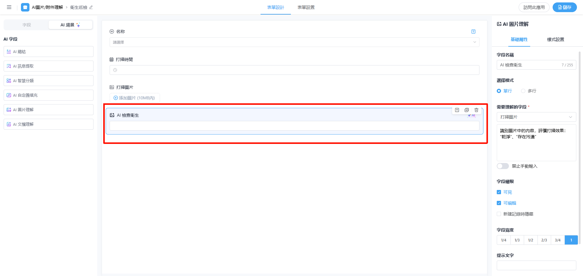The image size is (583, 276).
Task: Add the AI 訊息提取 field
Action: [x=49, y=66]
